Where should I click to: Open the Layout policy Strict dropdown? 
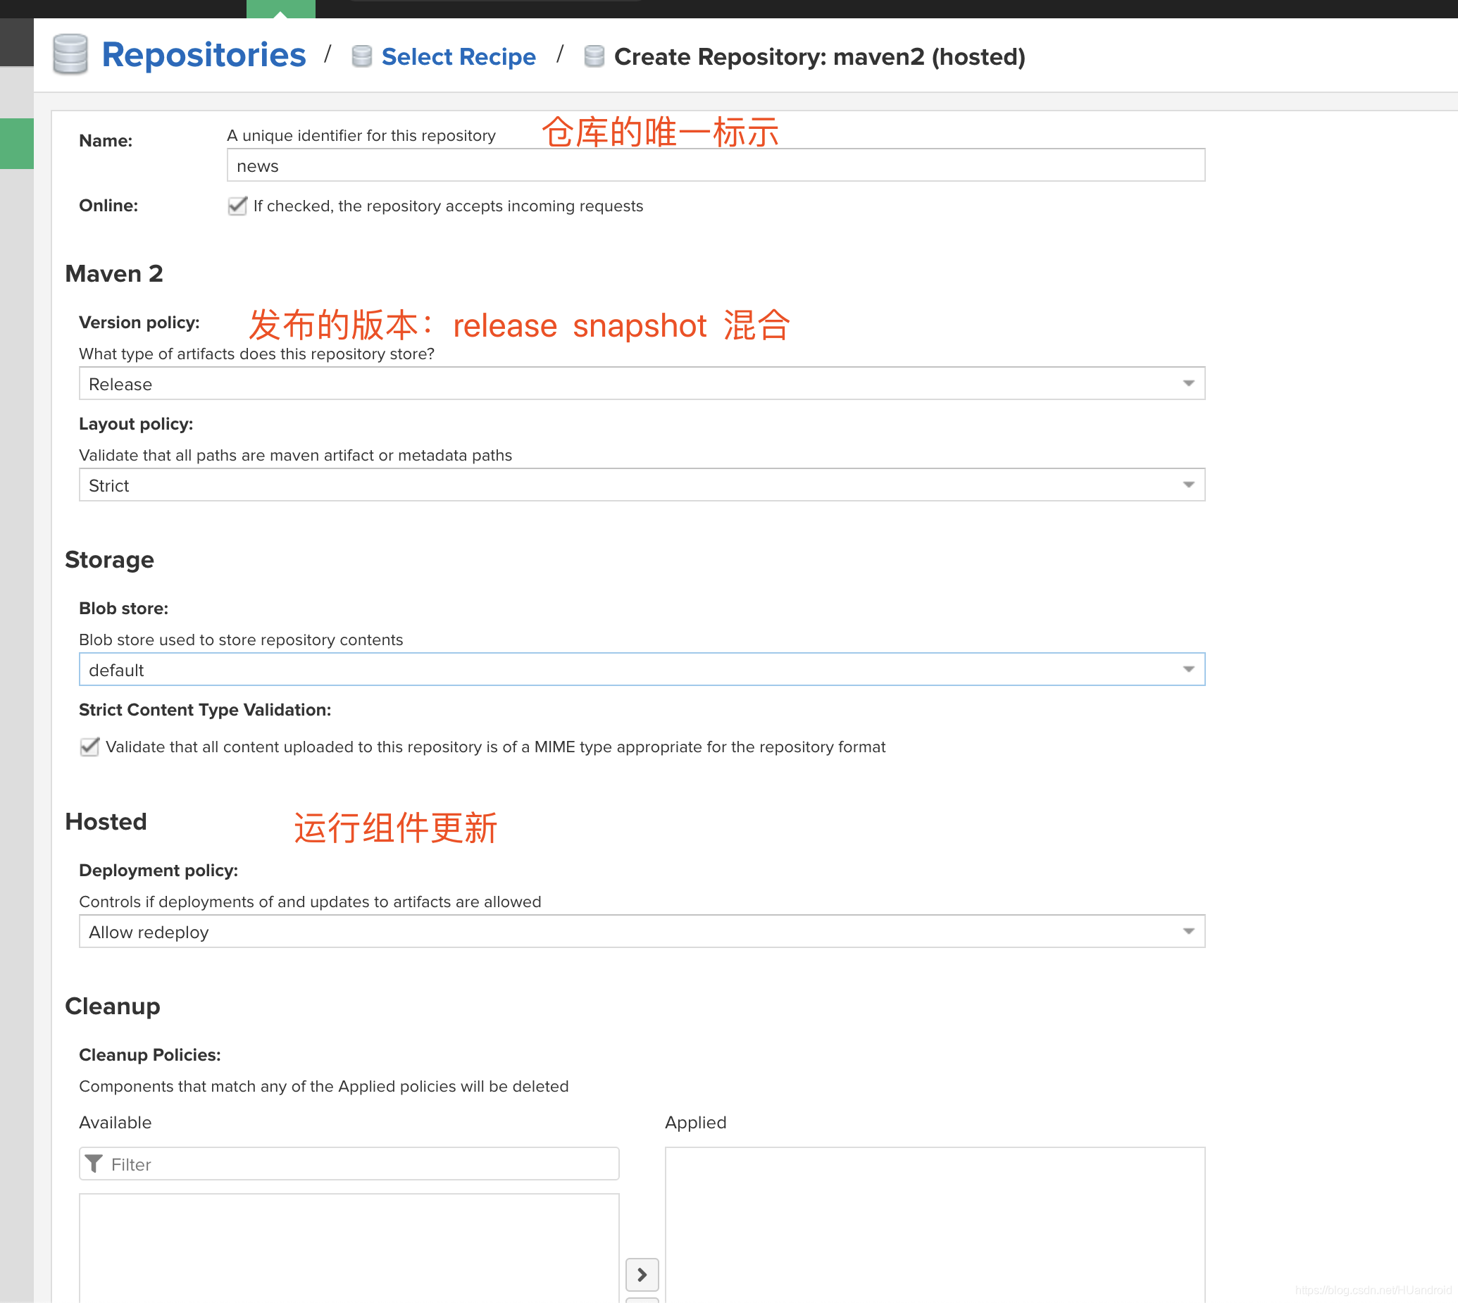pos(642,485)
